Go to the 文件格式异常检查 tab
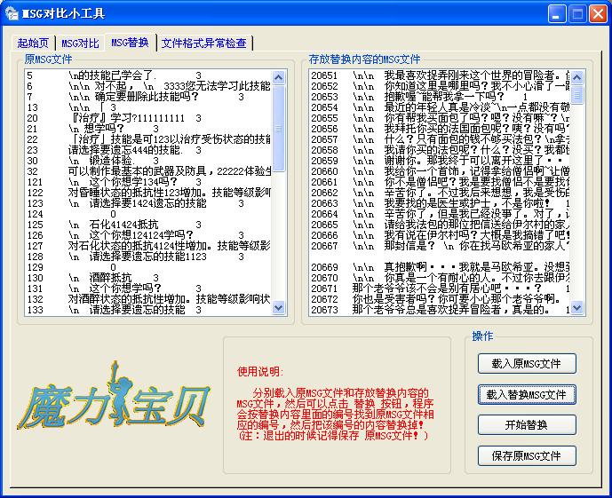The width and height of the screenshot is (612, 498). click(204, 43)
